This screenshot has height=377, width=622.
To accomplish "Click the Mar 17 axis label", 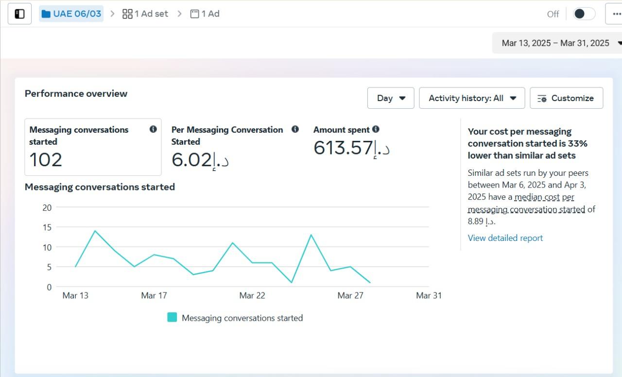I will point(154,295).
